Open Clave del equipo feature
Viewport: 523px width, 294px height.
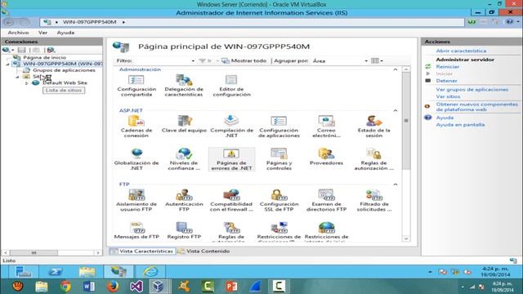click(x=184, y=124)
